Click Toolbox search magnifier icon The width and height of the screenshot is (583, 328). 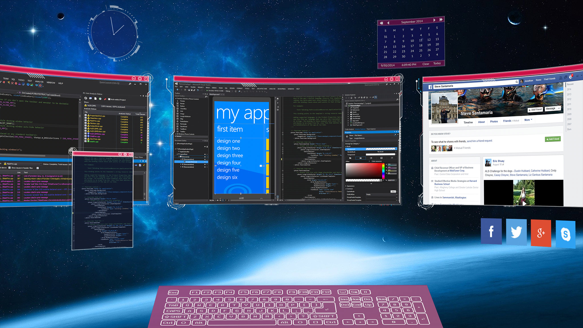pos(206,97)
